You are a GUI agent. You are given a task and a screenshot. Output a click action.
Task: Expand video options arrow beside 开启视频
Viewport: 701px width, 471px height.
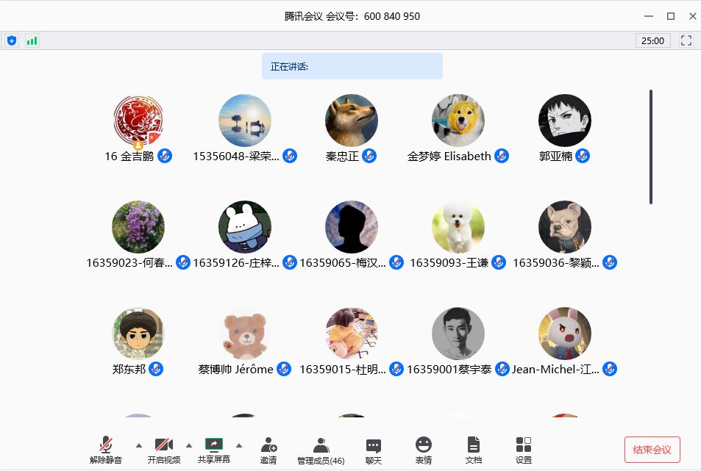click(x=189, y=445)
